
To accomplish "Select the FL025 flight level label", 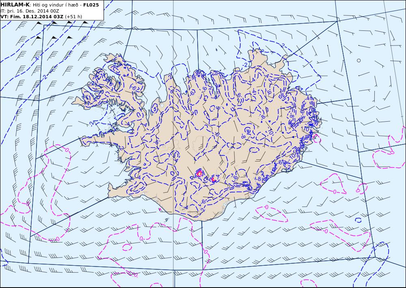I will point(91,5).
